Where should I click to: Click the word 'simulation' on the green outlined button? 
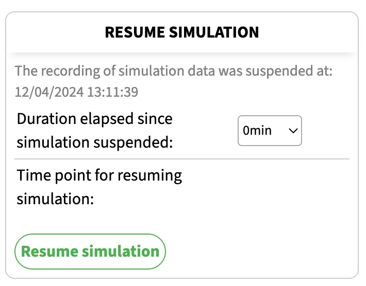coord(121,252)
